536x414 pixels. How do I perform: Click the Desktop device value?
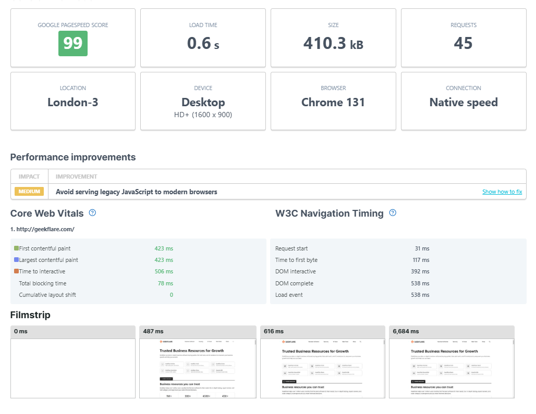(203, 103)
